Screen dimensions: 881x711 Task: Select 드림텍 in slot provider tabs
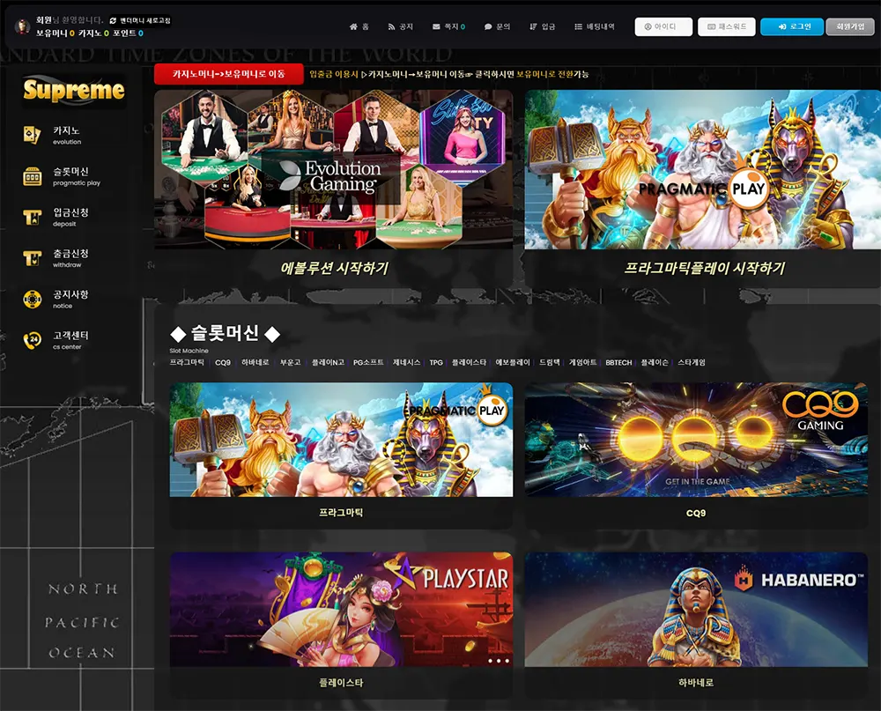[549, 362]
